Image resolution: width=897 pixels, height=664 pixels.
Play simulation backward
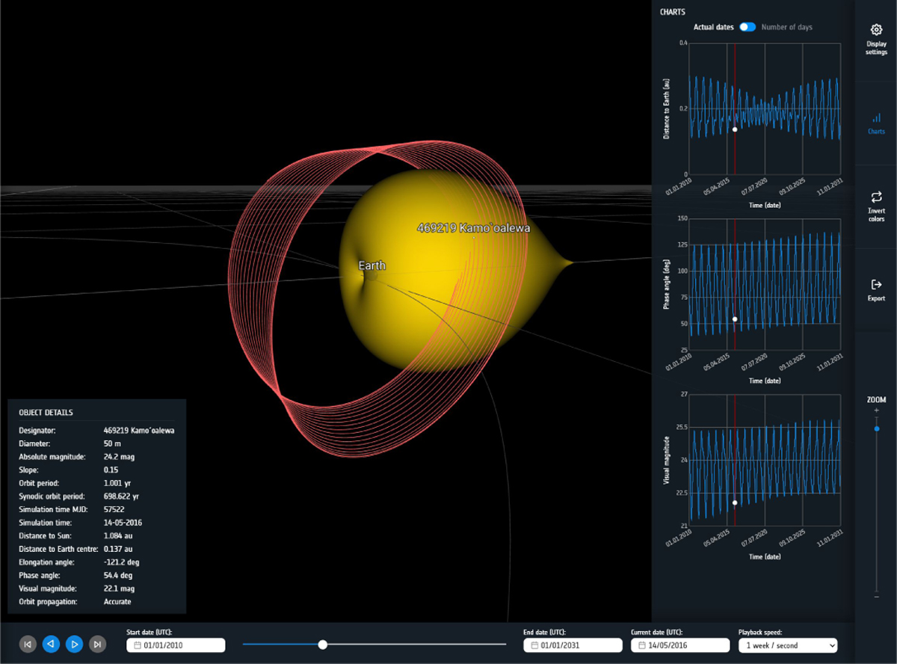coord(51,644)
